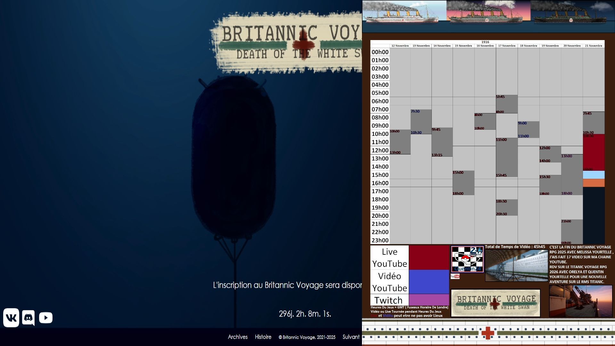This screenshot has width=615, height=346.
Task: Open the Discord icon link
Action: coord(29,318)
